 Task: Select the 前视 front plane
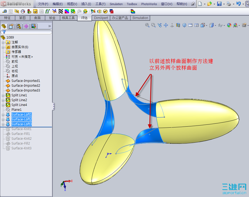(15, 62)
